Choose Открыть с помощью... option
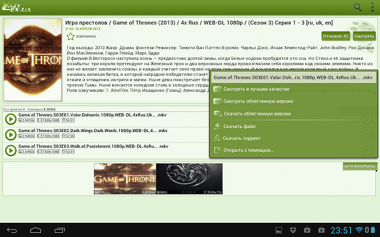The width and height of the screenshot is (380, 237). click(293, 150)
